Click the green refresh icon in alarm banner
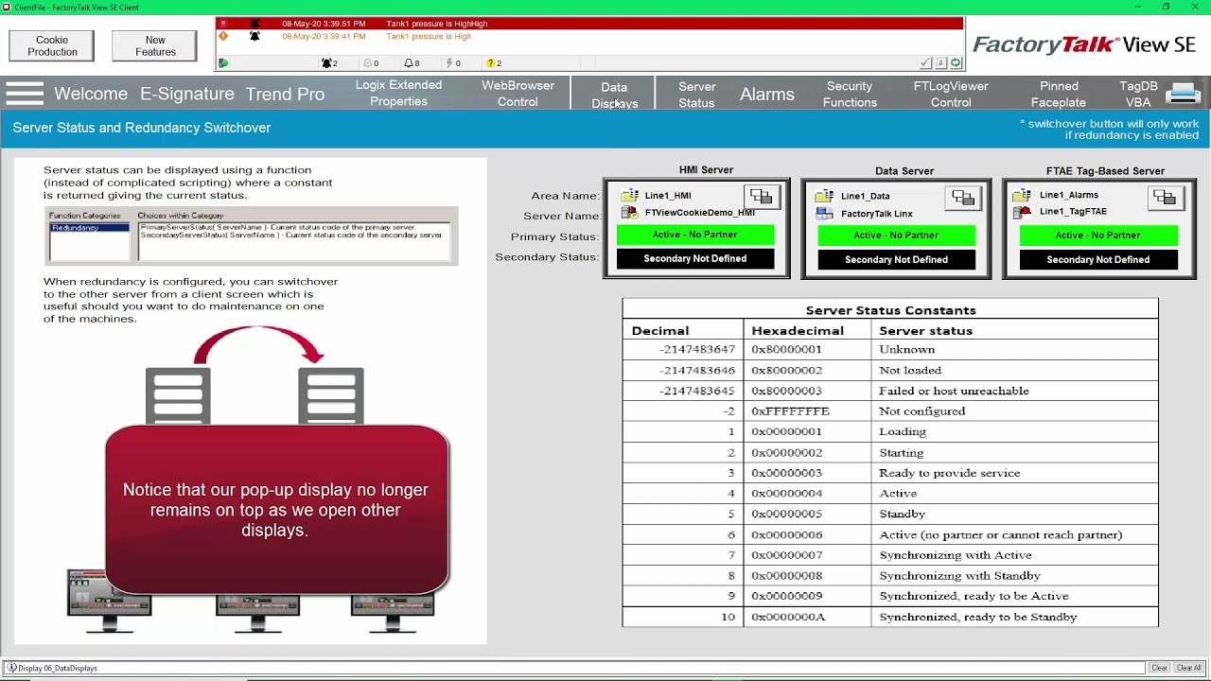The height and width of the screenshot is (681, 1211). point(956,63)
